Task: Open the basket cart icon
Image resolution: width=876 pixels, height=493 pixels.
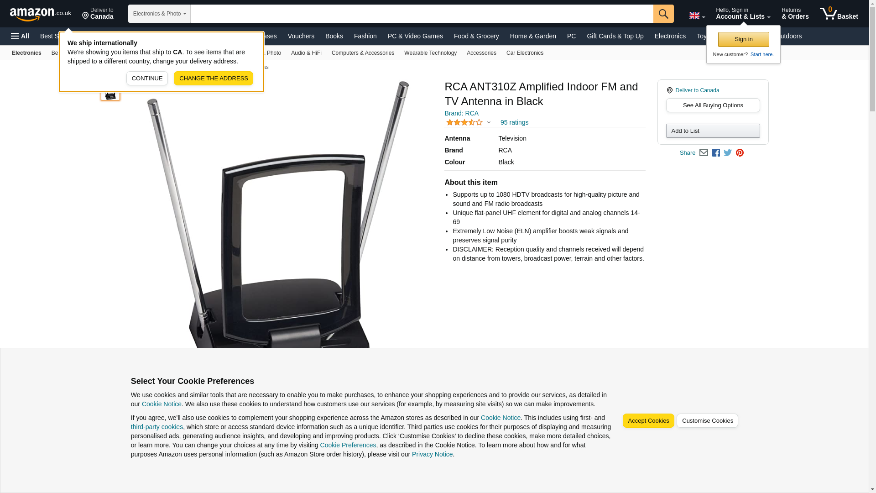Action: (x=839, y=13)
